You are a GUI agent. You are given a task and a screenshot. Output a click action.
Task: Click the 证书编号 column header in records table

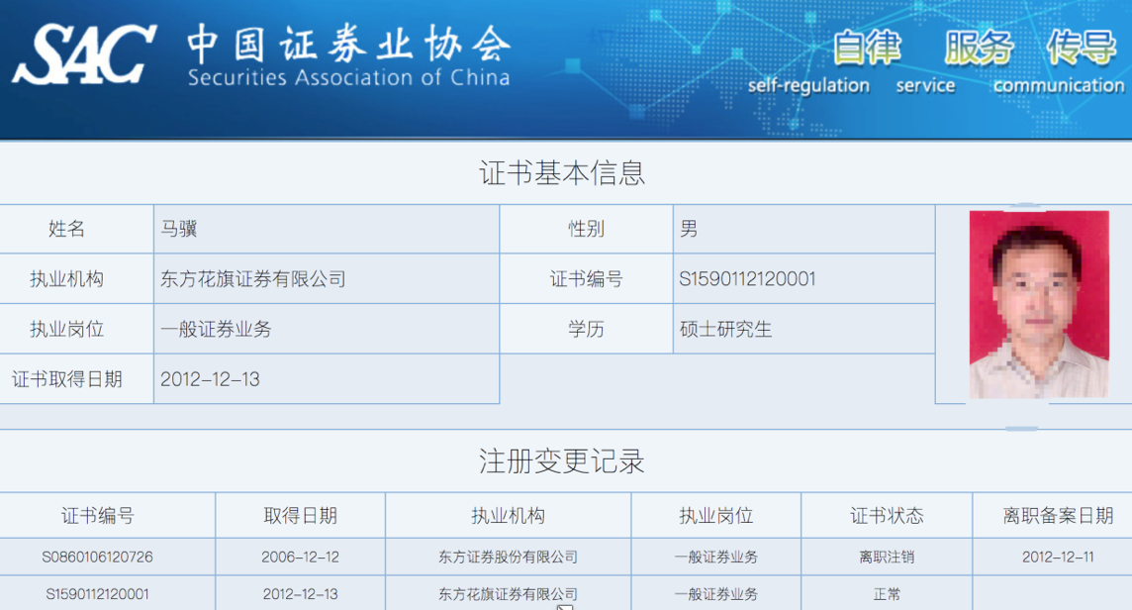click(97, 516)
